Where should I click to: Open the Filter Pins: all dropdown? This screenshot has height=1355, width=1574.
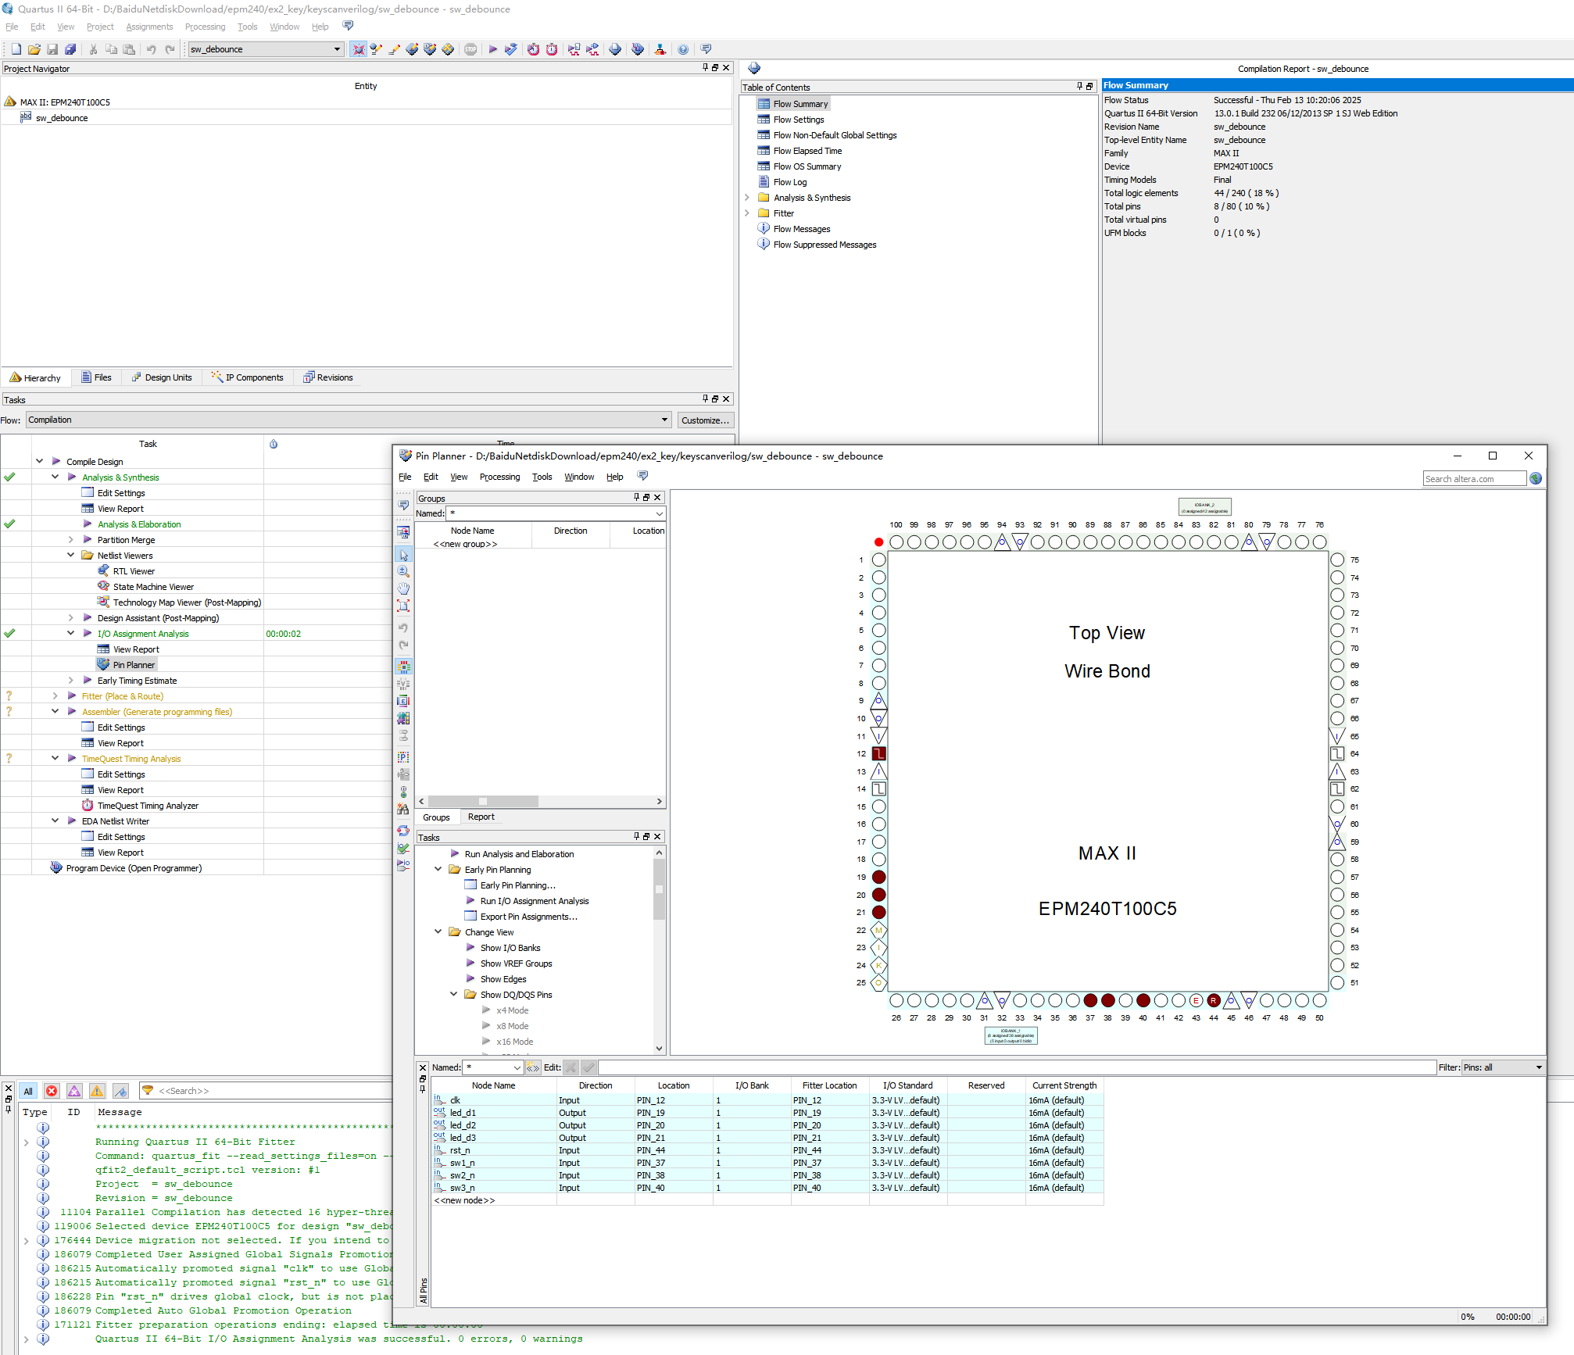(1503, 1067)
